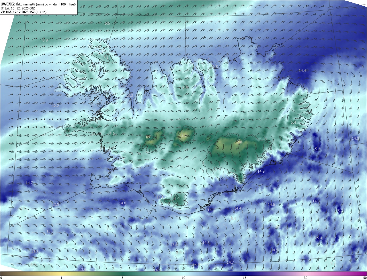Click the map value 15.3
This screenshot has width=367, height=280.
tap(316, 149)
